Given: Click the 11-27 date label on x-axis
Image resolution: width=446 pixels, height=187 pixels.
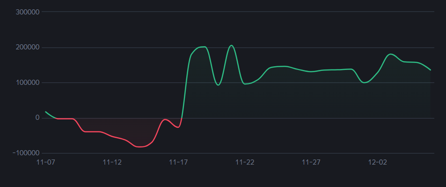Looking at the screenshot, I should (x=311, y=162).
